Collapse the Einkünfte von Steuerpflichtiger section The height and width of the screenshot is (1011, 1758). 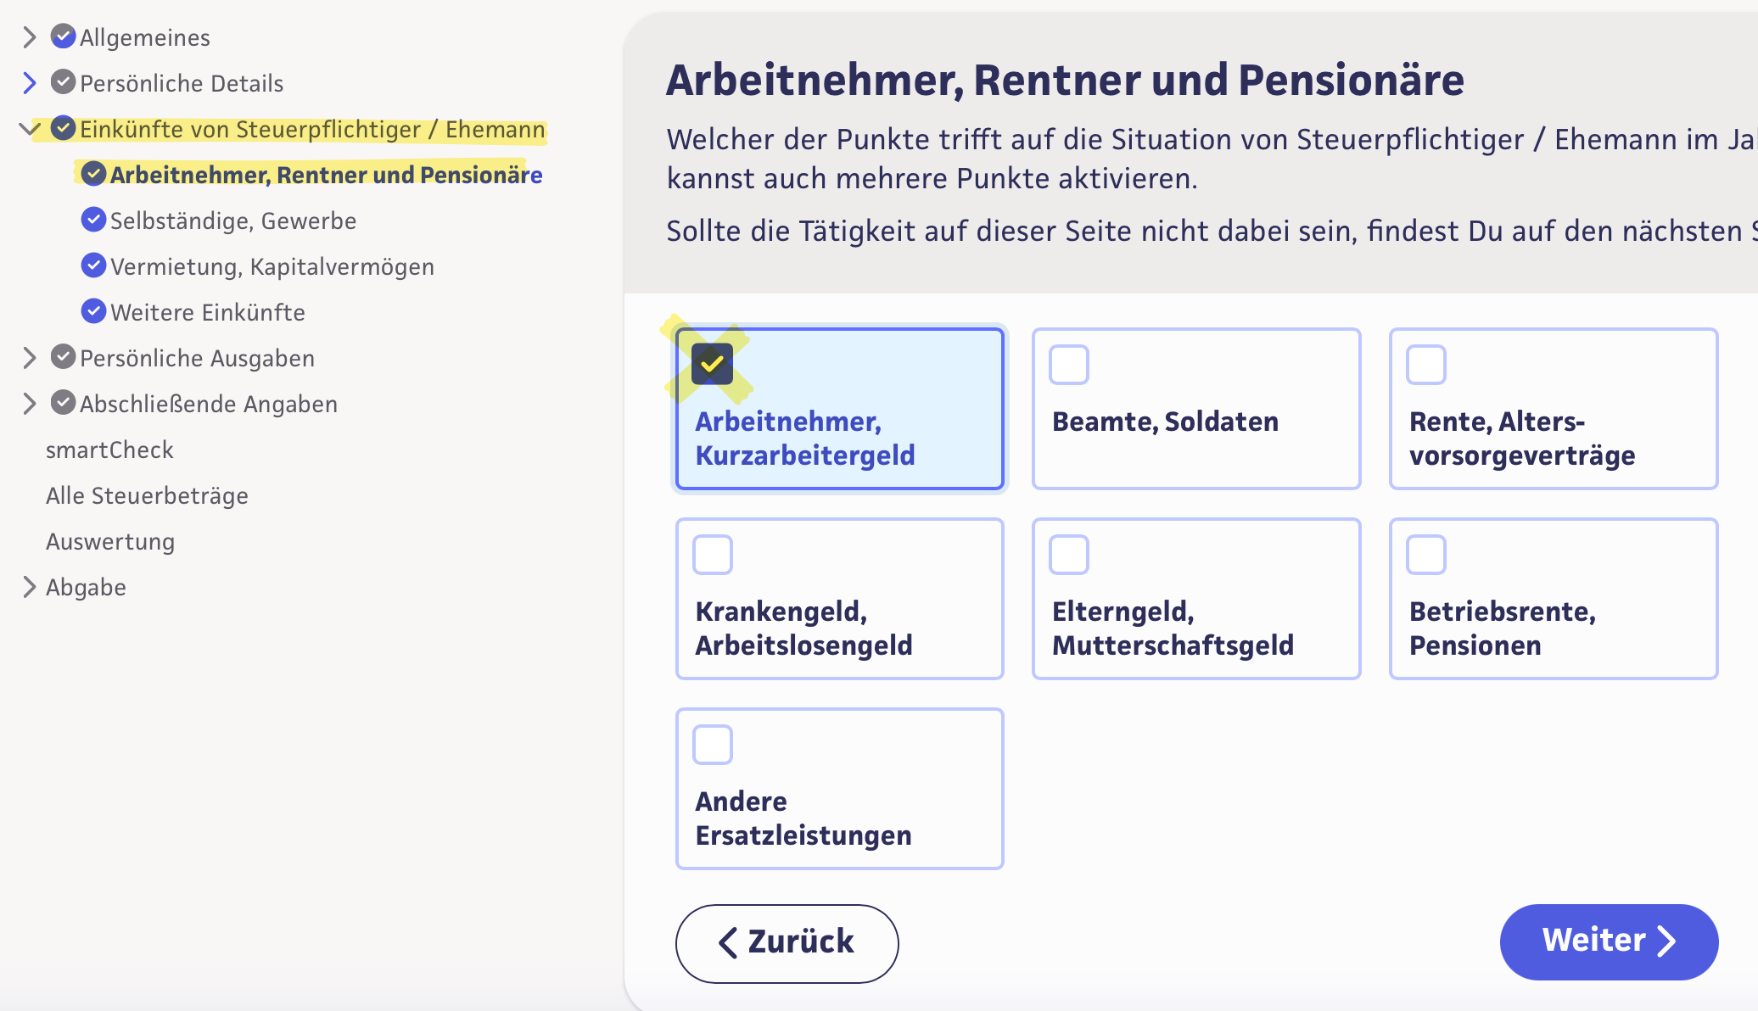[30, 128]
